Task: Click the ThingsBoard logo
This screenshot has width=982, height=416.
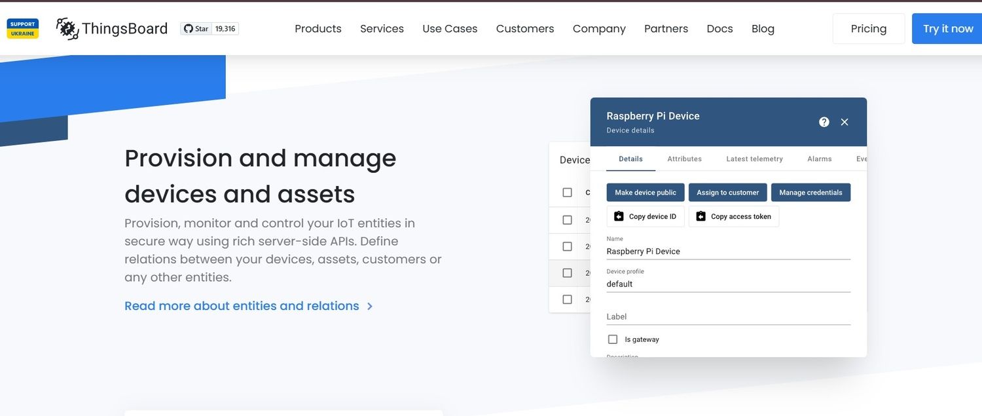Action: coord(112,29)
